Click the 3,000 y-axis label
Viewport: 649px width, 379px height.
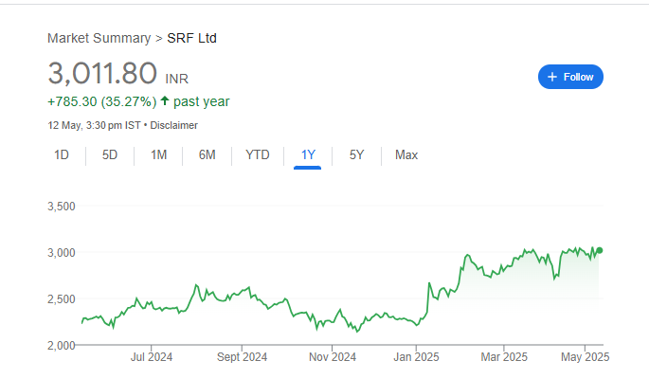click(62, 252)
